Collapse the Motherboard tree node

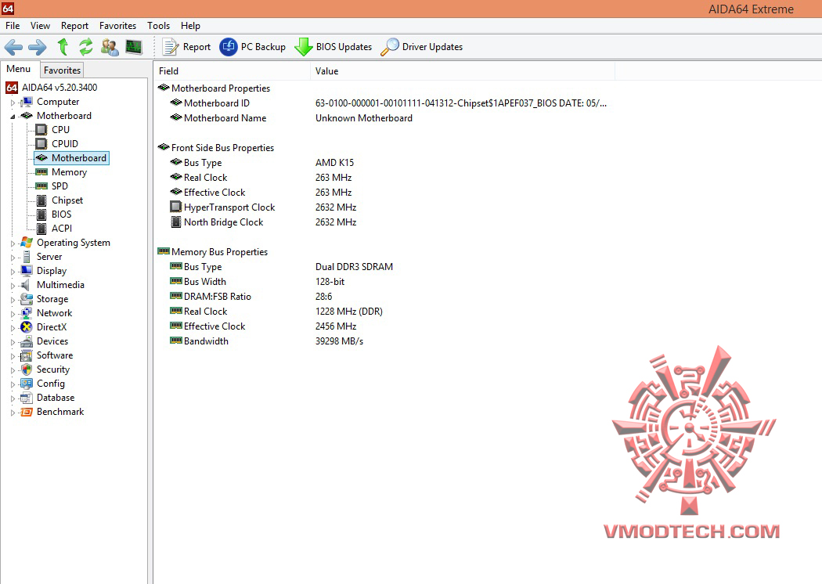coord(13,117)
